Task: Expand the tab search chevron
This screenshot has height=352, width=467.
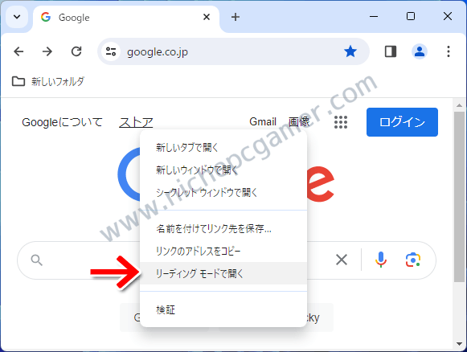Action: coord(17,17)
